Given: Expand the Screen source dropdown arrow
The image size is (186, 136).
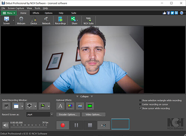Looking at the screenshot, I should click(13, 20).
